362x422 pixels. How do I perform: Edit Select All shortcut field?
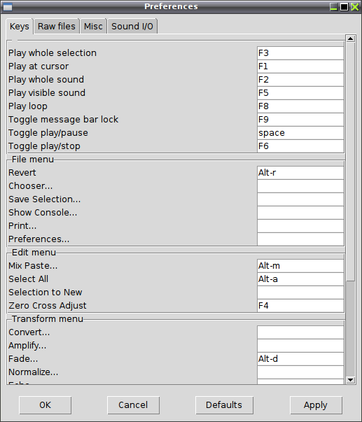[x=300, y=279]
